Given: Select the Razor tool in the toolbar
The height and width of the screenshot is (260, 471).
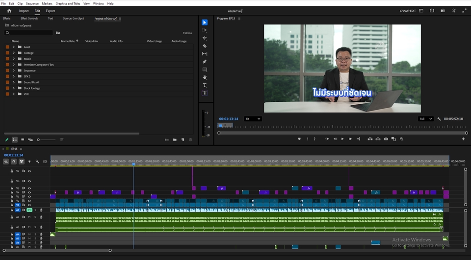Looking at the screenshot, I should [x=205, y=46].
